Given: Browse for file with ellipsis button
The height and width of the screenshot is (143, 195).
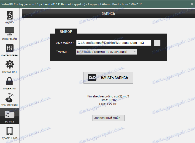Looking at the screenshot, I should tap(157, 43).
